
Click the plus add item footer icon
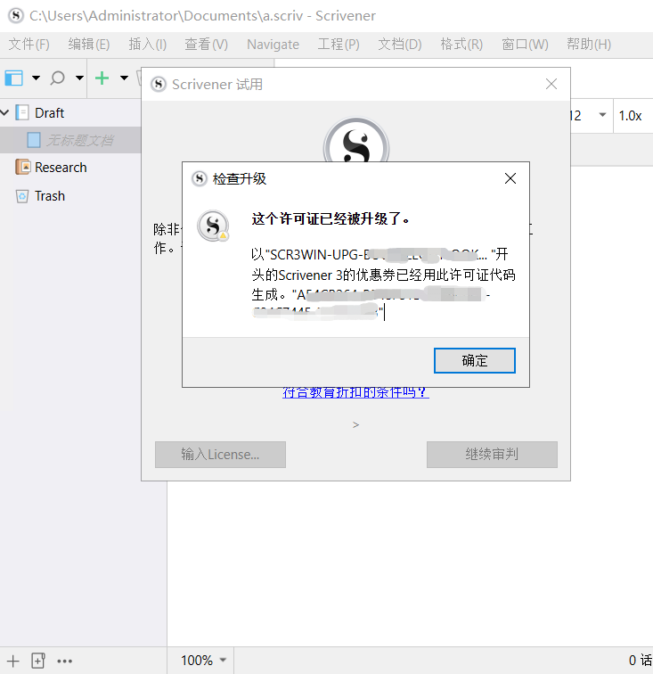coord(12,661)
